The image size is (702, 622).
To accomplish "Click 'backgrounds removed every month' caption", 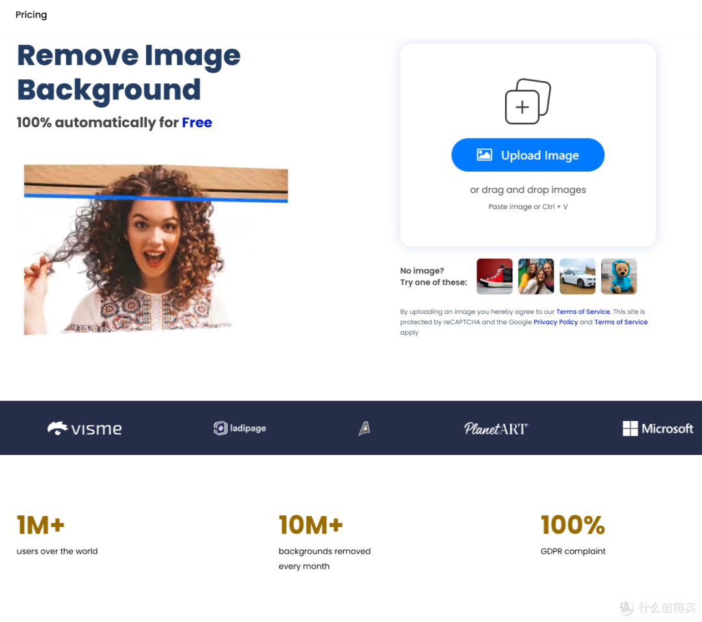I will [x=324, y=558].
